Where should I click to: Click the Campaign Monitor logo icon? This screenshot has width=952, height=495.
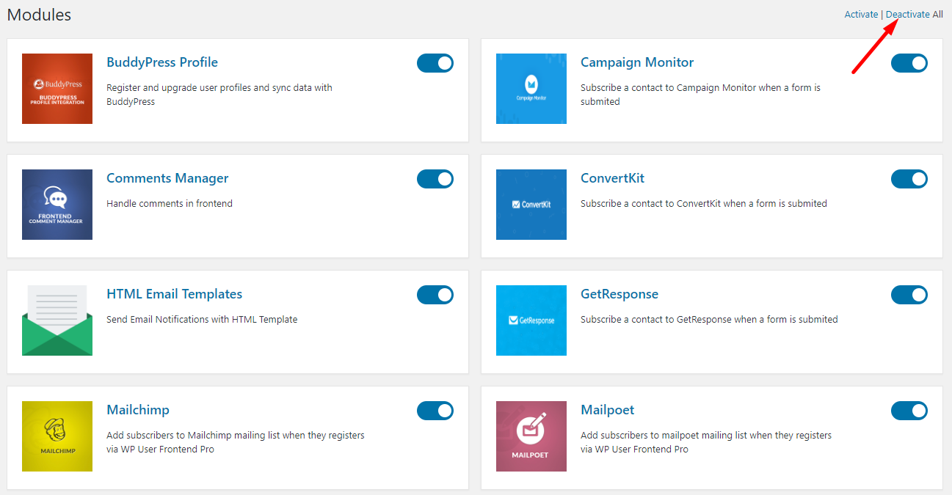click(x=531, y=89)
